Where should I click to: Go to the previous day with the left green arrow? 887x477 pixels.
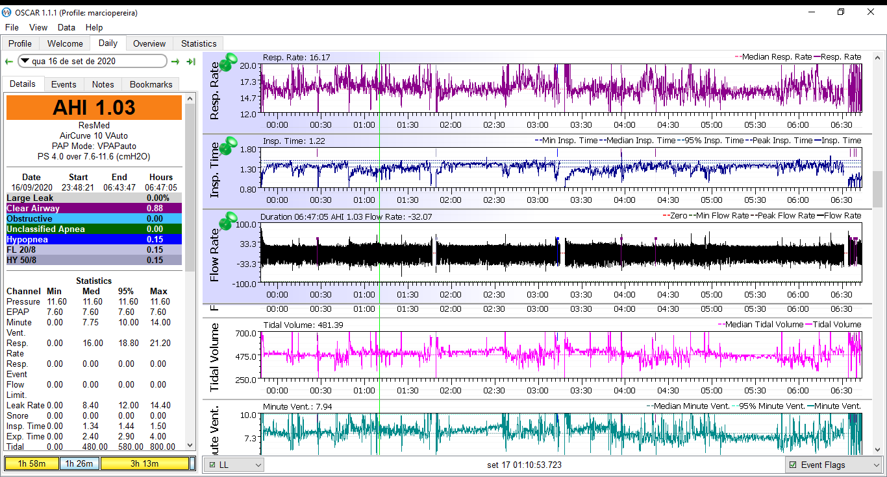tap(8, 62)
